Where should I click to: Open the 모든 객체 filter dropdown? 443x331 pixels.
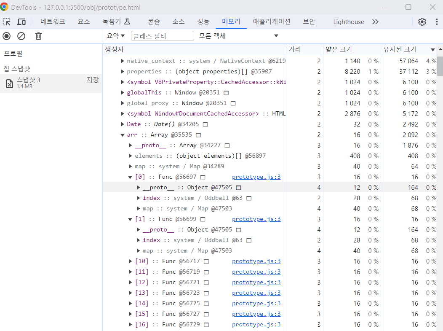[x=239, y=36]
